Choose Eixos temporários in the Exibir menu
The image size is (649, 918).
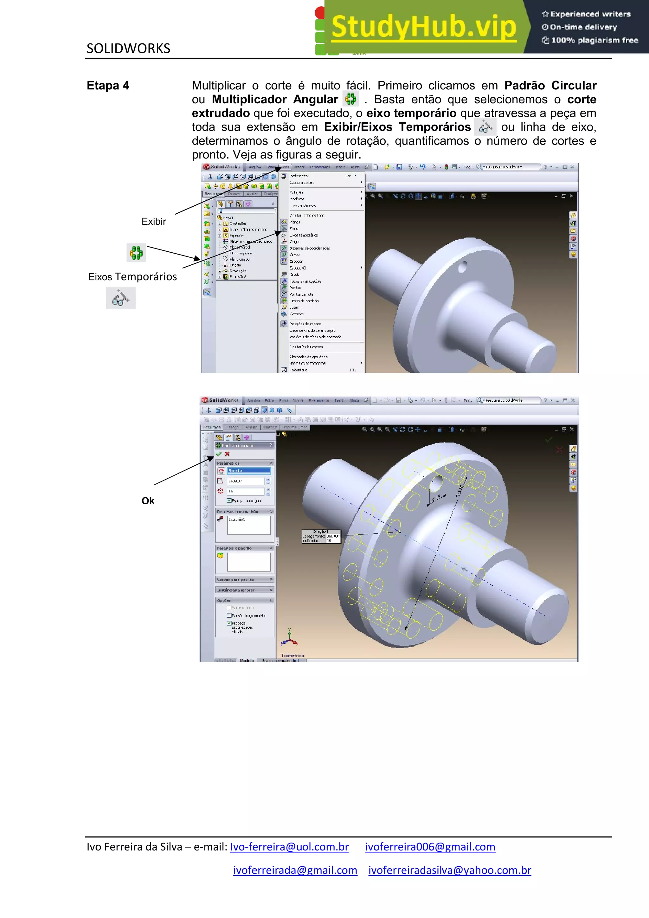[x=304, y=235]
